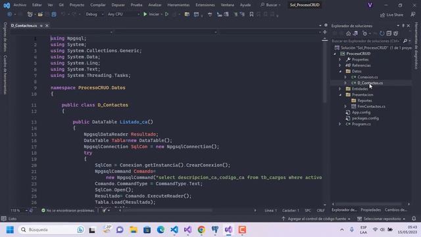421x237 pixels.
Task: Select Conexion.cs in Solution Explorer
Action: (367, 77)
